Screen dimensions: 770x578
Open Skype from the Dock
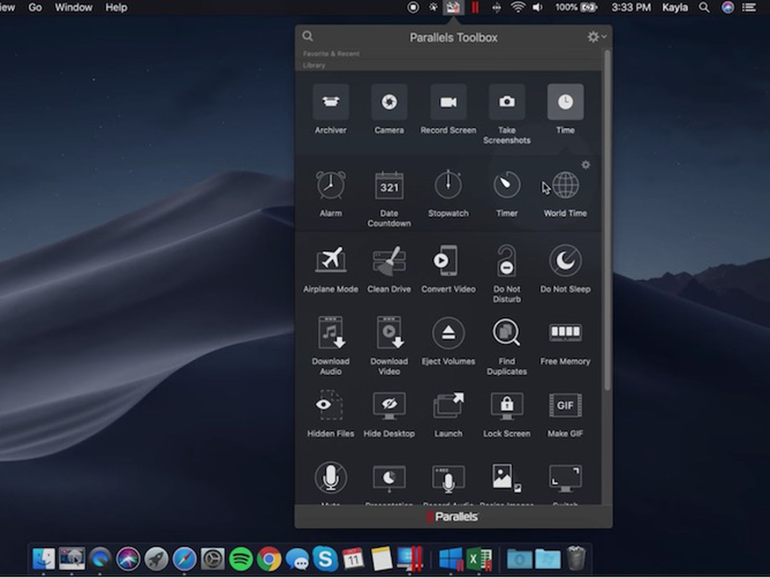(325, 559)
